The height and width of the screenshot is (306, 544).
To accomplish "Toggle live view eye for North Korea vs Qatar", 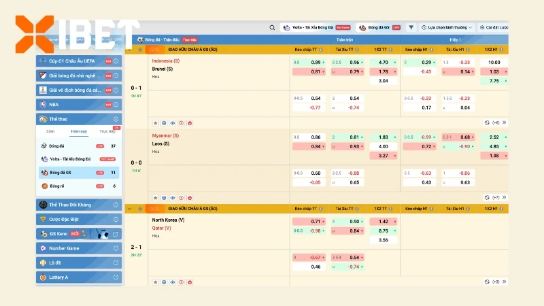I will [173, 282].
